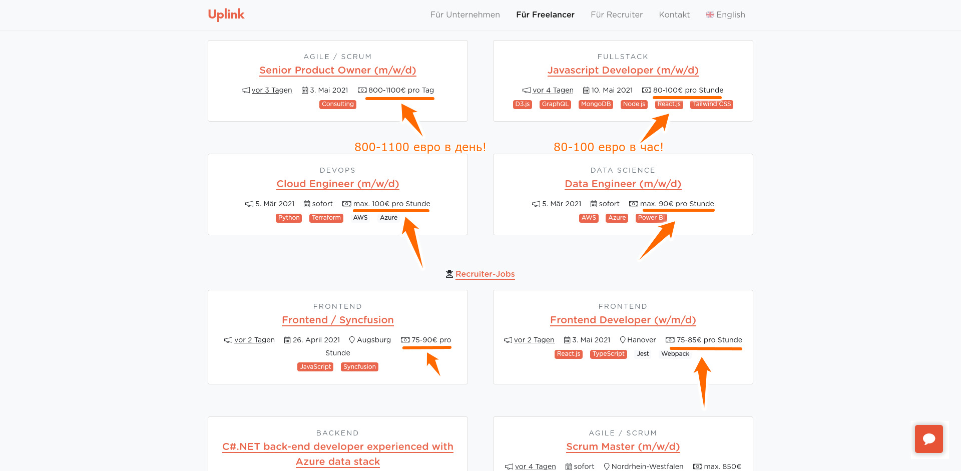This screenshot has width=961, height=471.
Task: Go to the Für Recruiter page
Action: (617, 15)
